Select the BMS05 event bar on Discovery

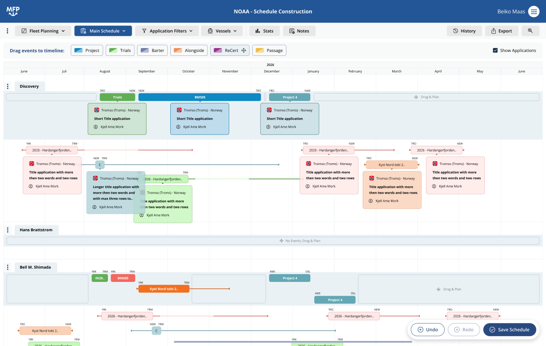pyautogui.click(x=199, y=97)
